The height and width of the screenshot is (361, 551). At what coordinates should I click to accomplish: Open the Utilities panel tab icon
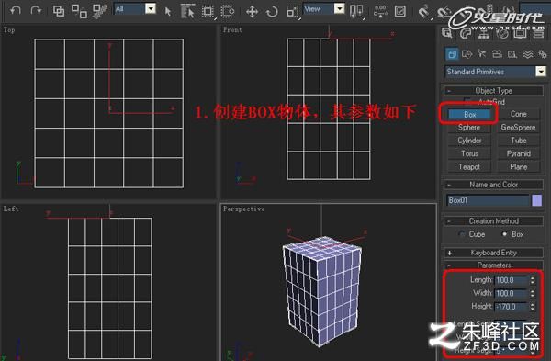(x=538, y=33)
